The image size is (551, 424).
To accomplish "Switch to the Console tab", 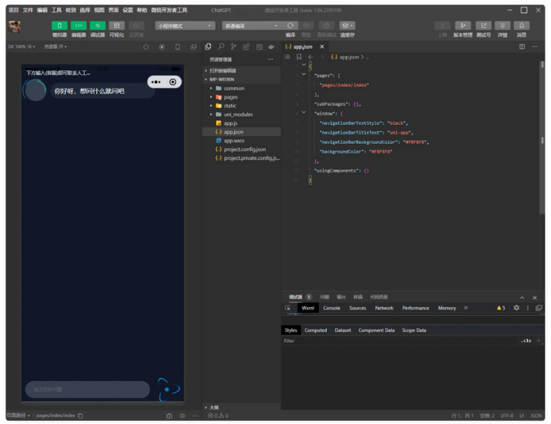I will pyautogui.click(x=331, y=308).
